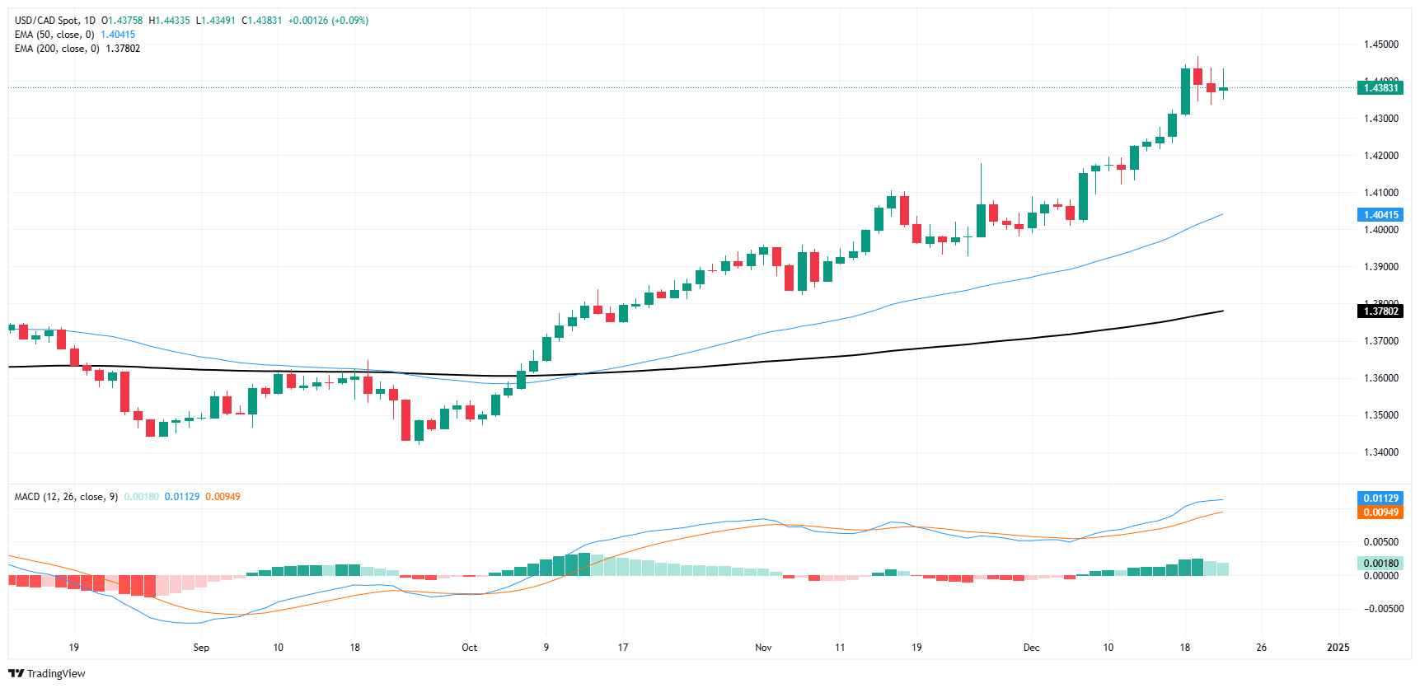Click the TradingView logo
This screenshot has height=688, width=1420.
tap(47, 673)
